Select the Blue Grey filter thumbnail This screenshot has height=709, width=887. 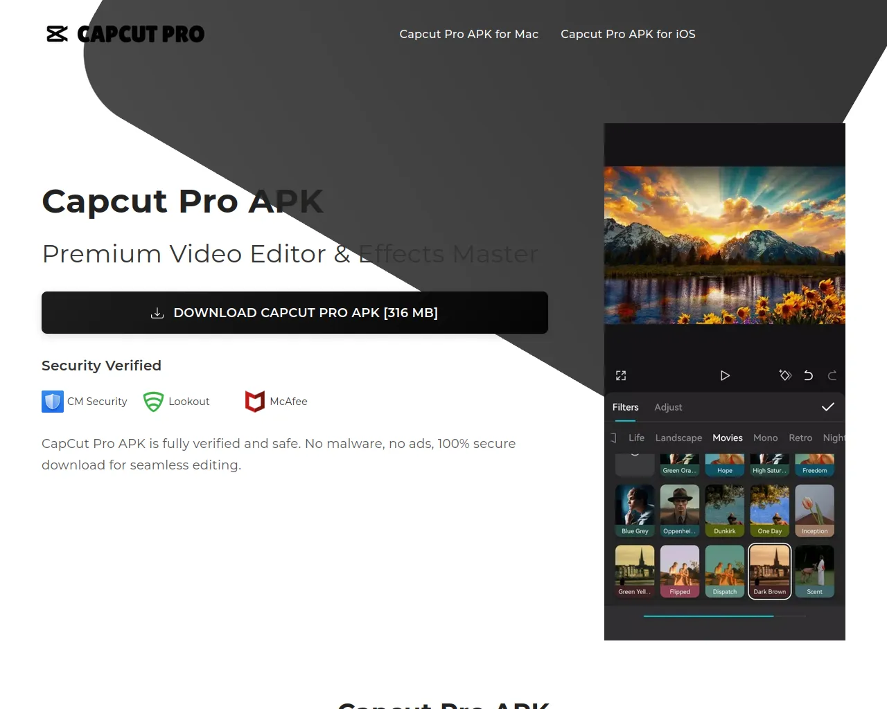click(x=635, y=510)
